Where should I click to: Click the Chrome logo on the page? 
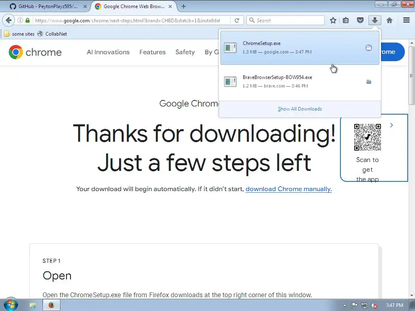[x=35, y=52]
